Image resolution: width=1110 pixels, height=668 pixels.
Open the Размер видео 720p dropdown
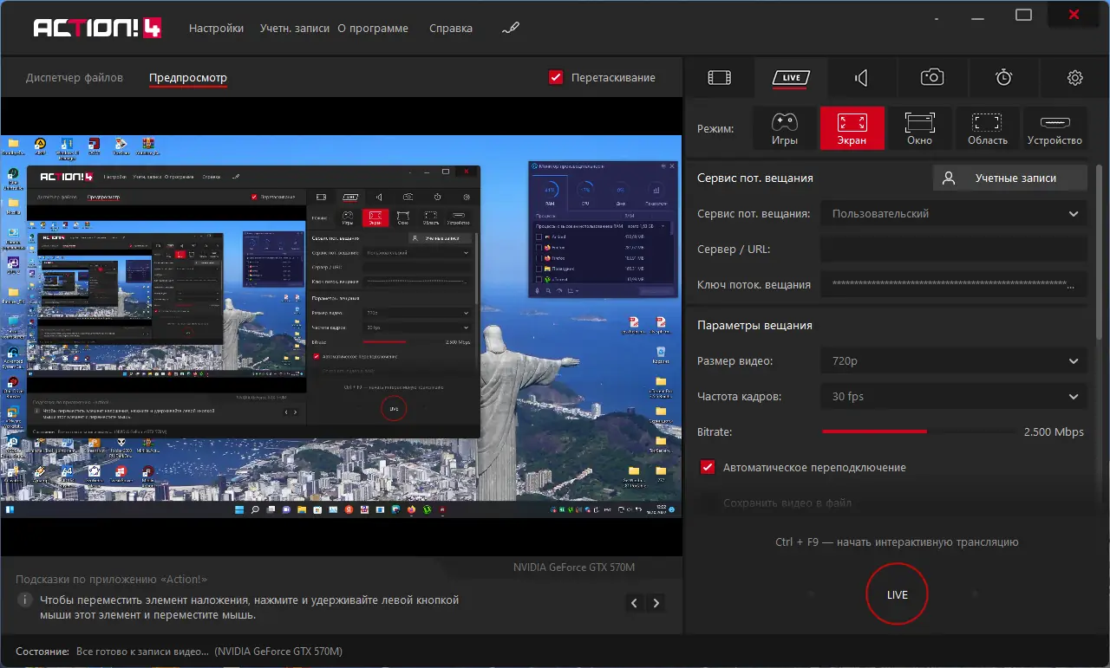pyautogui.click(x=954, y=361)
